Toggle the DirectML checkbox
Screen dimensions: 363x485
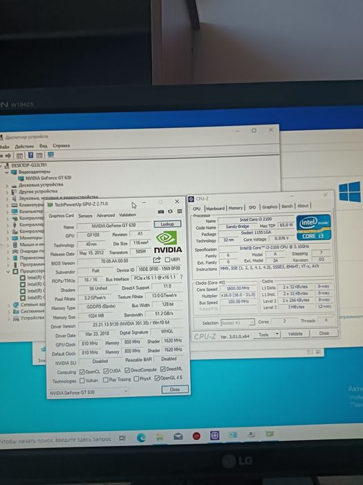[x=163, y=369]
